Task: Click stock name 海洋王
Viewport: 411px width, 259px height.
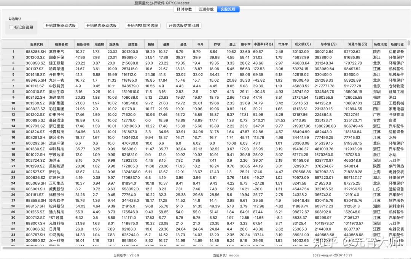Action: tap(55, 160)
